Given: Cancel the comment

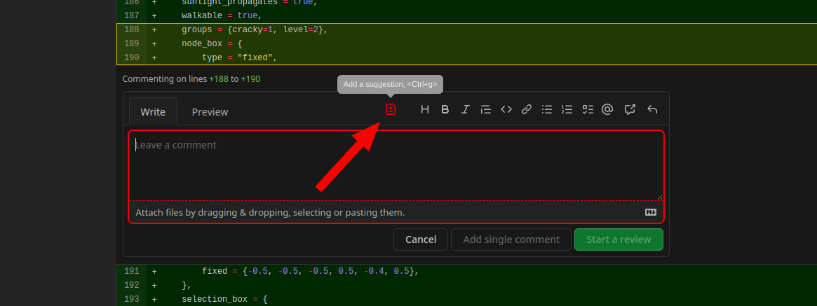Looking at the screenshot, I should pos(421,239).
